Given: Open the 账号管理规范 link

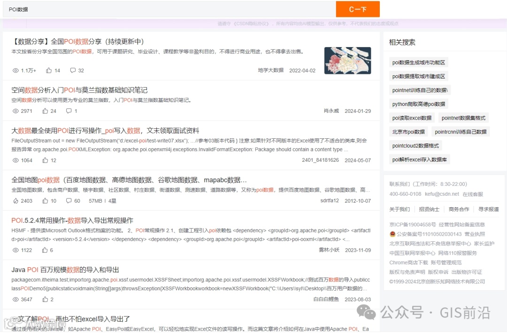Looking at the screenshot, I should pos(446,262).
